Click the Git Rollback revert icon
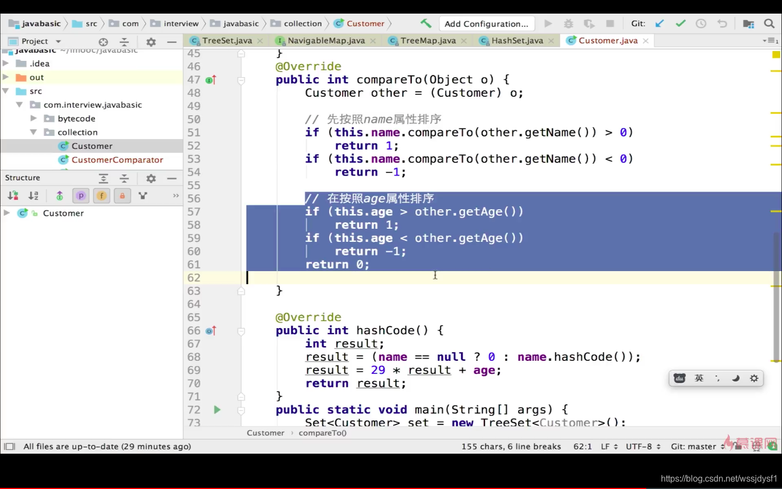This screenshot has width=782, height=489. pos(722,23)
